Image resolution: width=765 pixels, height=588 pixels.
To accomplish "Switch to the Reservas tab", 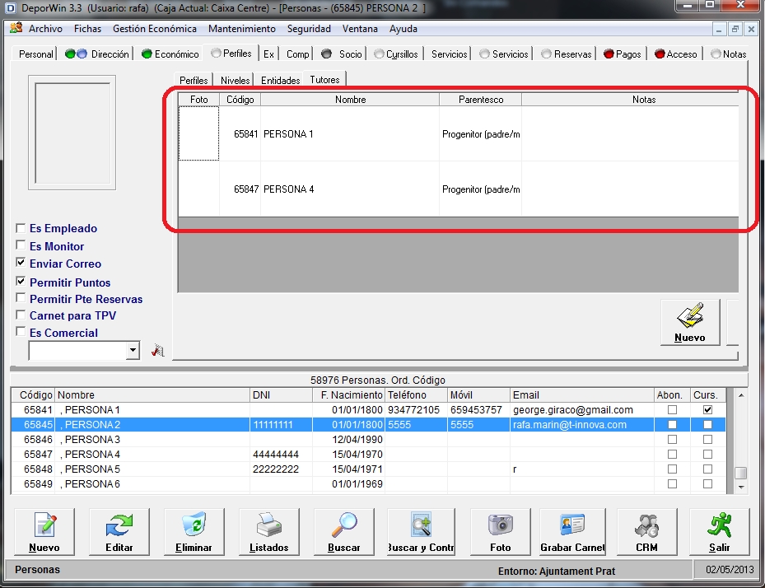I will tap(567, 54).
